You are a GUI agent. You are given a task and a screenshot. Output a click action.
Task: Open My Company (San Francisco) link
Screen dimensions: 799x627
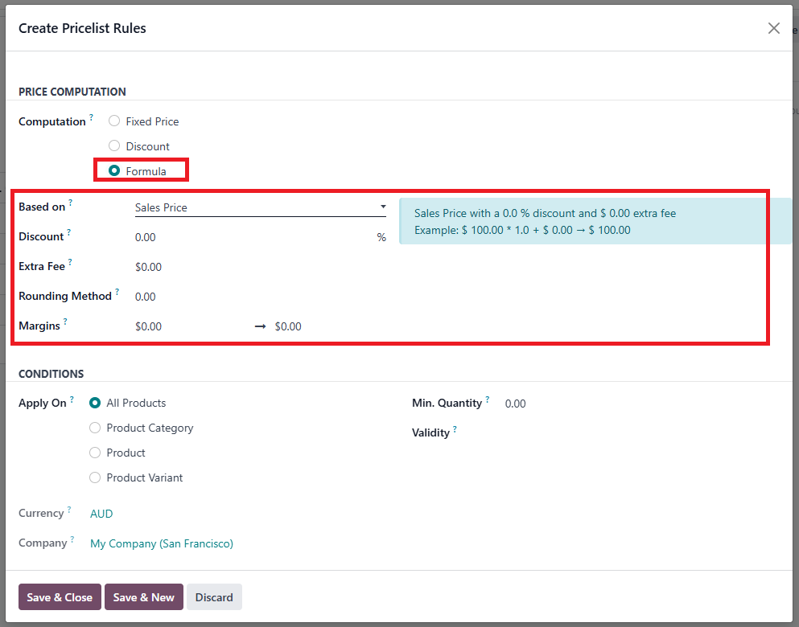[162, 543]
